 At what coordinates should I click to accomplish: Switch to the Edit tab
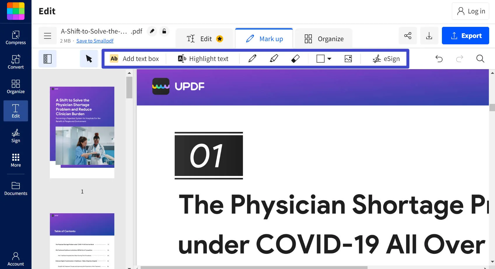tap(204, 38)
